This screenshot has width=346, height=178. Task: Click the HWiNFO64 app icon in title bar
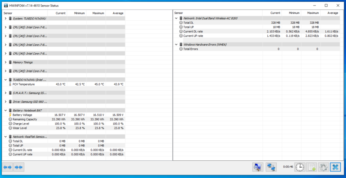click(6, 6)
